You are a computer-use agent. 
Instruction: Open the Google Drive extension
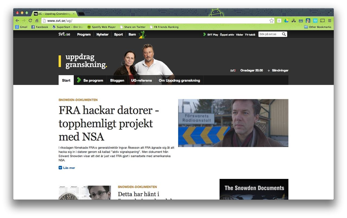(x=286, y=21)
